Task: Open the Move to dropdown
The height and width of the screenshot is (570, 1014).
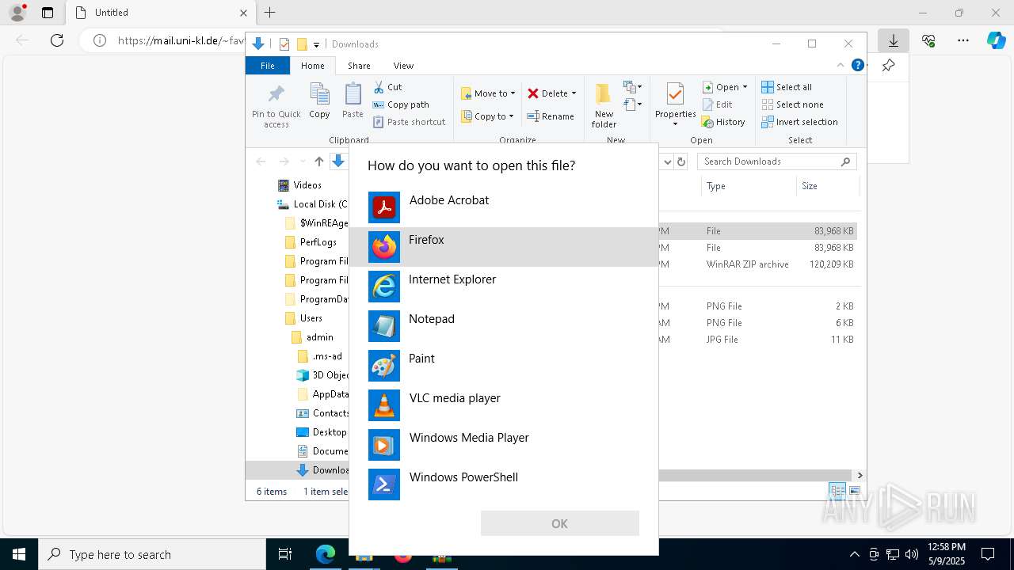Action: coord(488,93)
